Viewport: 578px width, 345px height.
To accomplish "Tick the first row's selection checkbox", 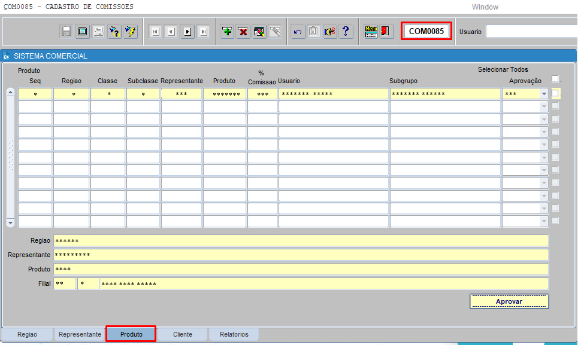I will [x=555, y=93].
